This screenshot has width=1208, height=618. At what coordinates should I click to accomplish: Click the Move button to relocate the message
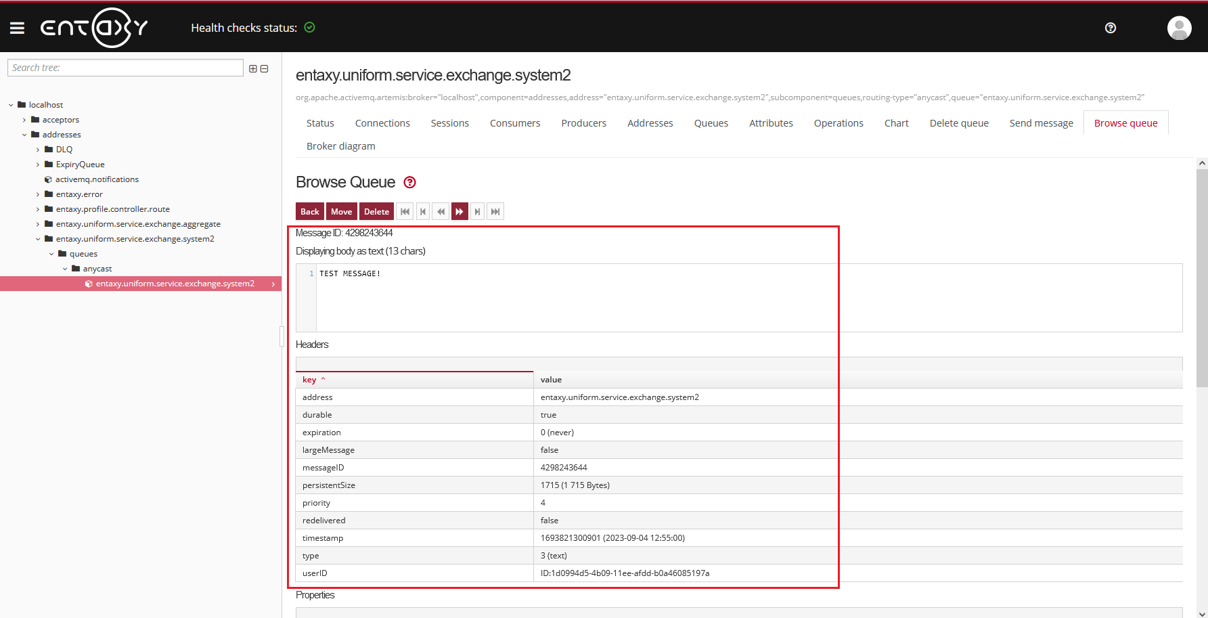coord(341,211)
